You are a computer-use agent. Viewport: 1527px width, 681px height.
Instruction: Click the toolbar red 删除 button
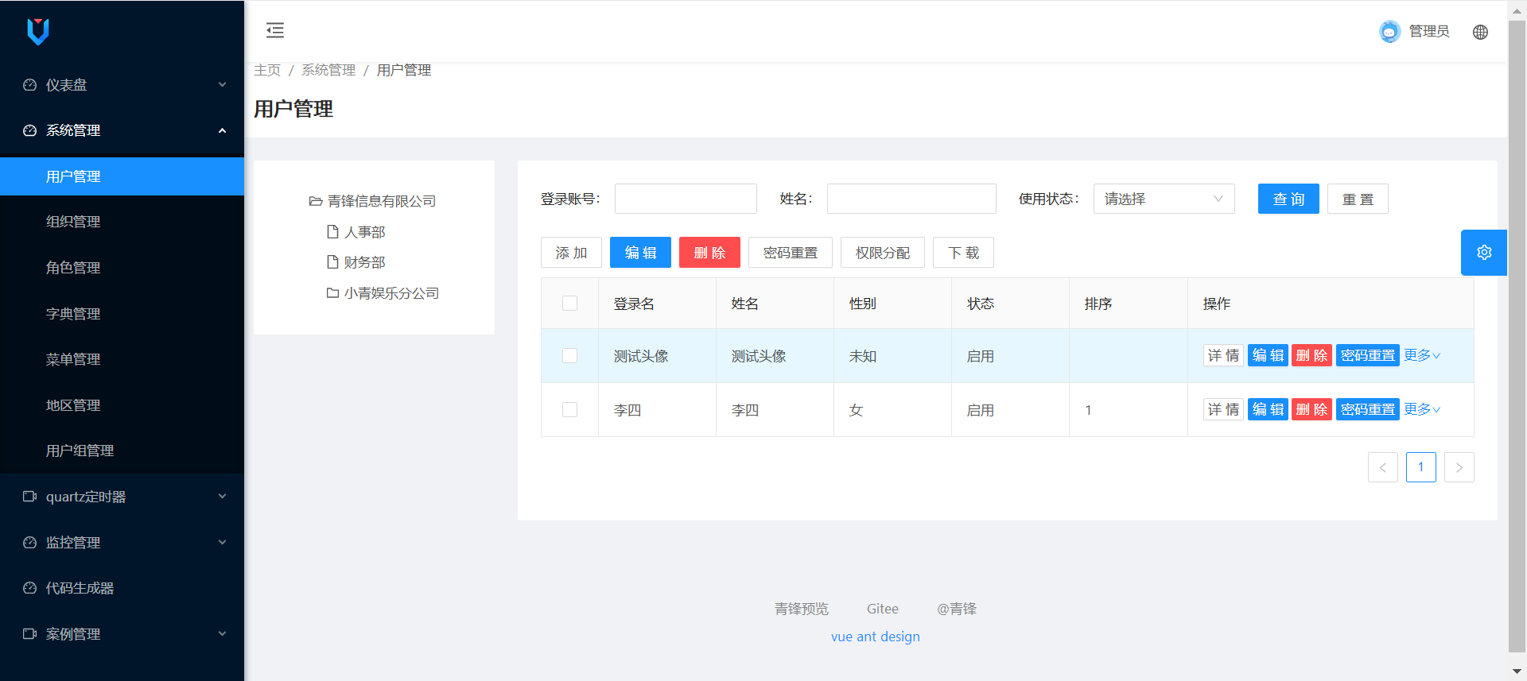(709, 253)
